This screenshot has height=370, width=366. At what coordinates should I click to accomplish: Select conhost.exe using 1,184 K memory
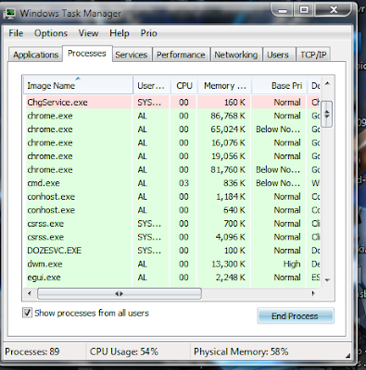click(x=172, y=197)
